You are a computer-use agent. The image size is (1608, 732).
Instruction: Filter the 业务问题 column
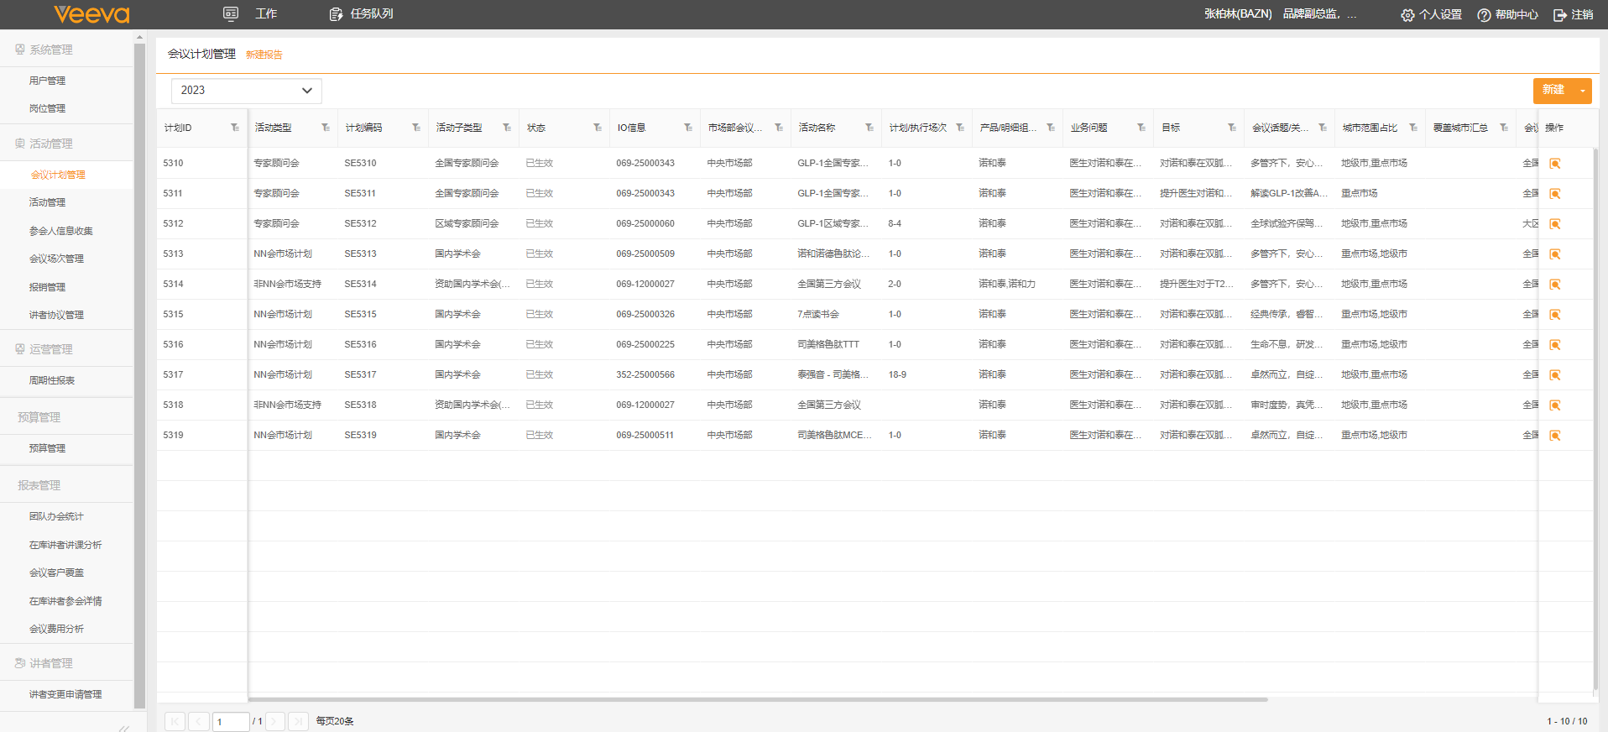point(1141,128)
